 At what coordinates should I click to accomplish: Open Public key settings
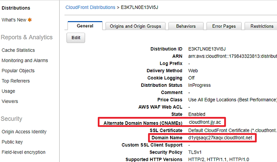pyautogui.click(x=12, y=142)
